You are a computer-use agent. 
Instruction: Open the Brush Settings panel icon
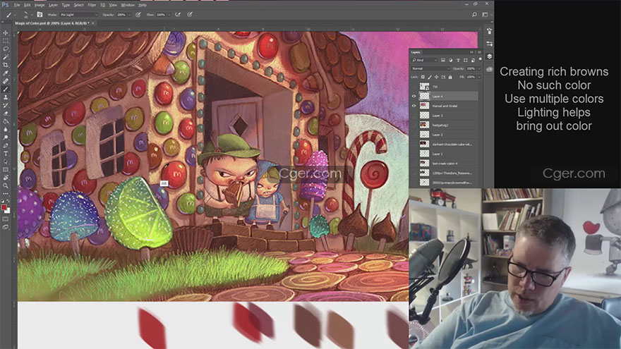pos(40,15)
